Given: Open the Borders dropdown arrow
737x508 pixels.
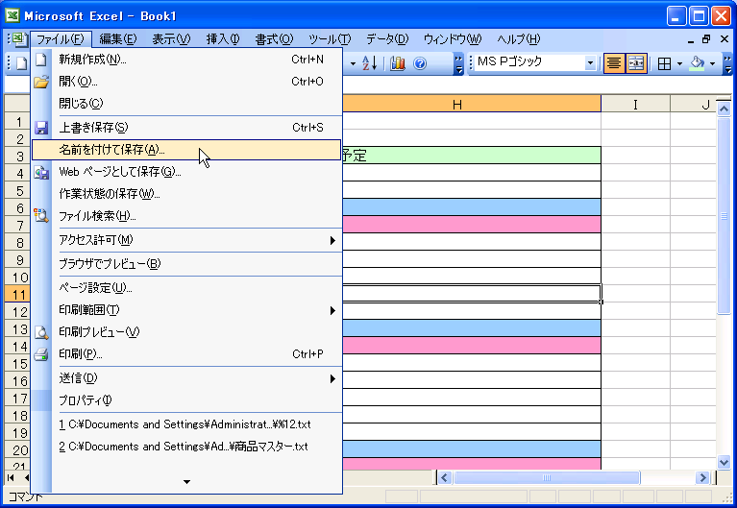Looking at the screenshot, I should tap(679, 63).
